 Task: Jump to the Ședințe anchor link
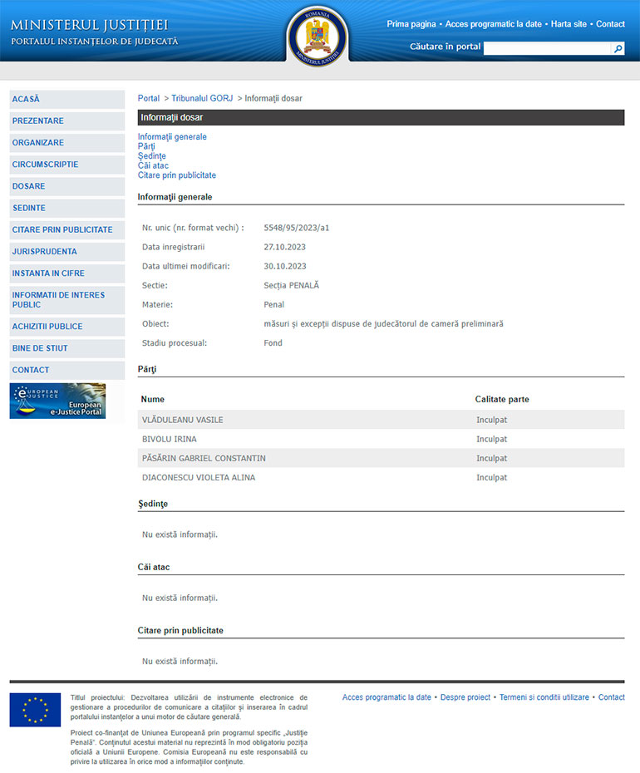point(152,155)
